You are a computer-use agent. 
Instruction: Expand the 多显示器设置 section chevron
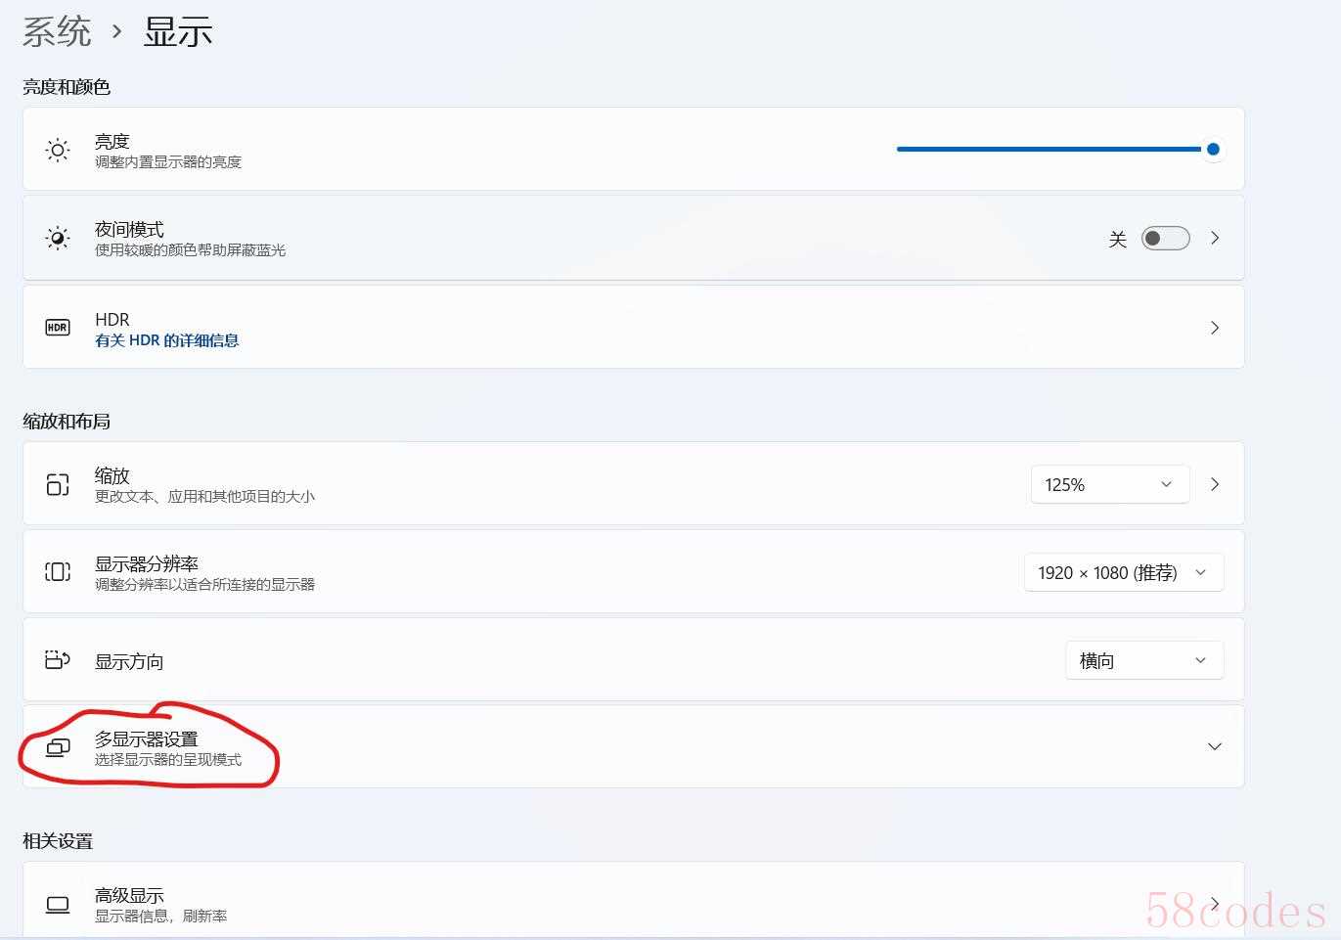click(1214, 746)
